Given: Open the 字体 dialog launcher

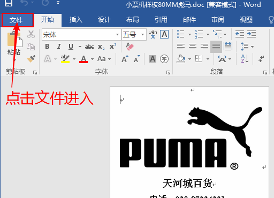Looking at the screenshot, I should click(168, 72).
